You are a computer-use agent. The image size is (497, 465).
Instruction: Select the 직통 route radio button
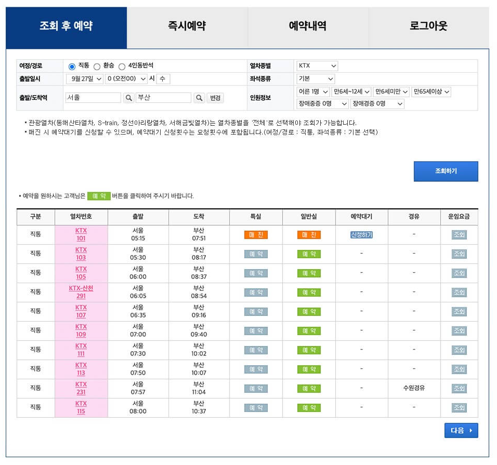point(70,65)
